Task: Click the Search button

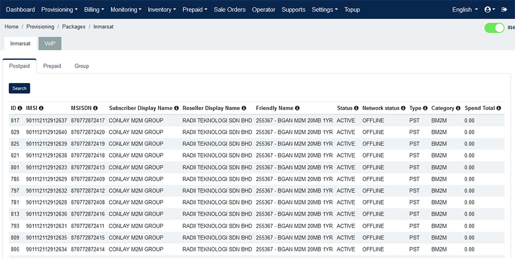Action: (20, 88)
